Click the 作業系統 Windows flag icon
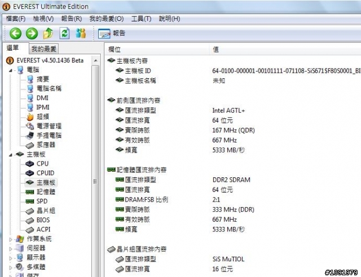Viewport: 361px width, 277px height. pyautogui.click(x=20, y=239)
